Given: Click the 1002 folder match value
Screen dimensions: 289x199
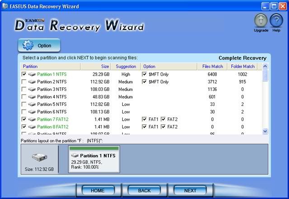Looking at the screenshot, I should [242, 74].
